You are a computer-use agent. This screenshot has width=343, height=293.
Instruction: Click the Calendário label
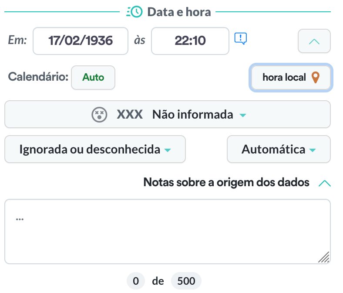[x=38, y=77]
